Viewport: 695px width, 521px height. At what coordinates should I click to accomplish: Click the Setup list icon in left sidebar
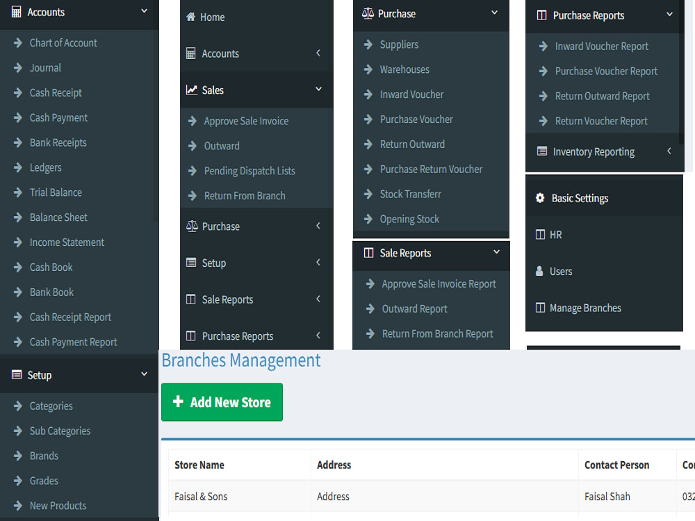pyautogui.click(x=17, y=375)
